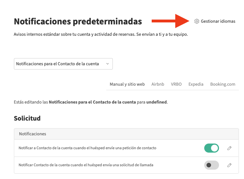The image size is (244, 179).
Task: Open the Gestionar idiomas link
Action: (x=218, y=21)
